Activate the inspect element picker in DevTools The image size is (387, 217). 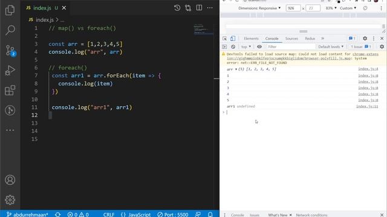pyautogui.click(x=224, y=39)
